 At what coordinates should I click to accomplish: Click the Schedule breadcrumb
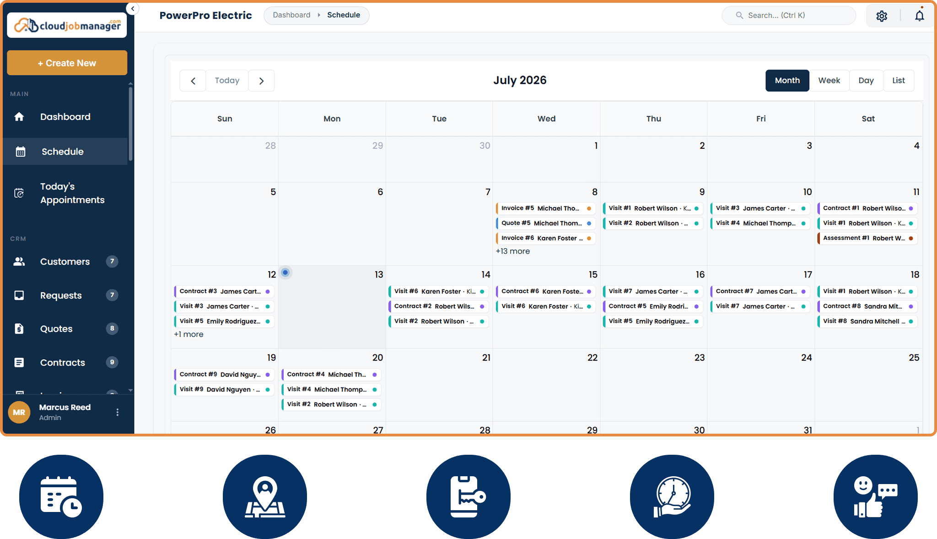point(344,15)
